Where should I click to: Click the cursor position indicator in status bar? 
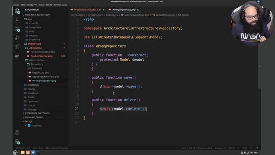click(x=197, y=148)
